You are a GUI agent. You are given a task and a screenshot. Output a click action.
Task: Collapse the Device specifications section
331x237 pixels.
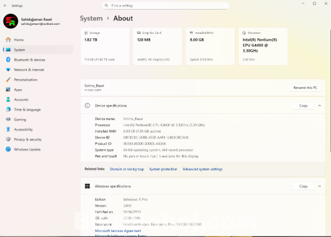click(x=320, y=106)
